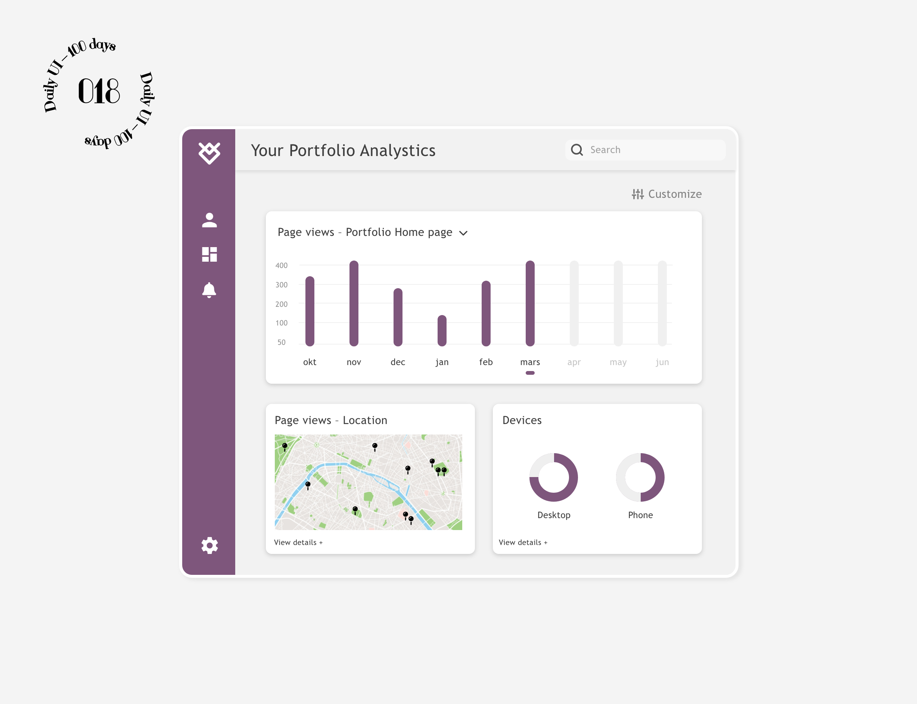Open View details under Devices
Image resolution: width=917 pixels, height=704 pixels.
tap(523, 542)
